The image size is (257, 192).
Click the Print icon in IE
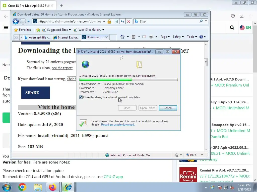tap(151, 37)
